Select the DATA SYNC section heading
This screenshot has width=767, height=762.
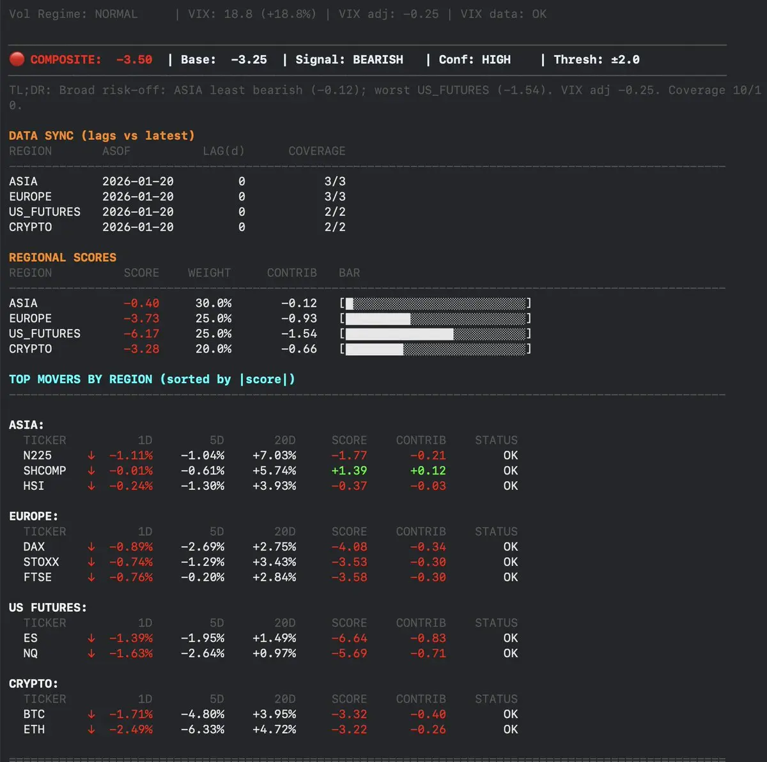[102, 135]
